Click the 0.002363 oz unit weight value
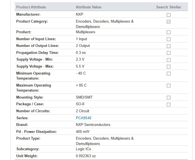 [86, 156]
